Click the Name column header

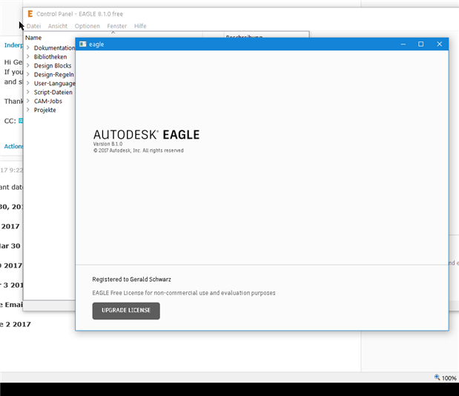tap(33, 37)
